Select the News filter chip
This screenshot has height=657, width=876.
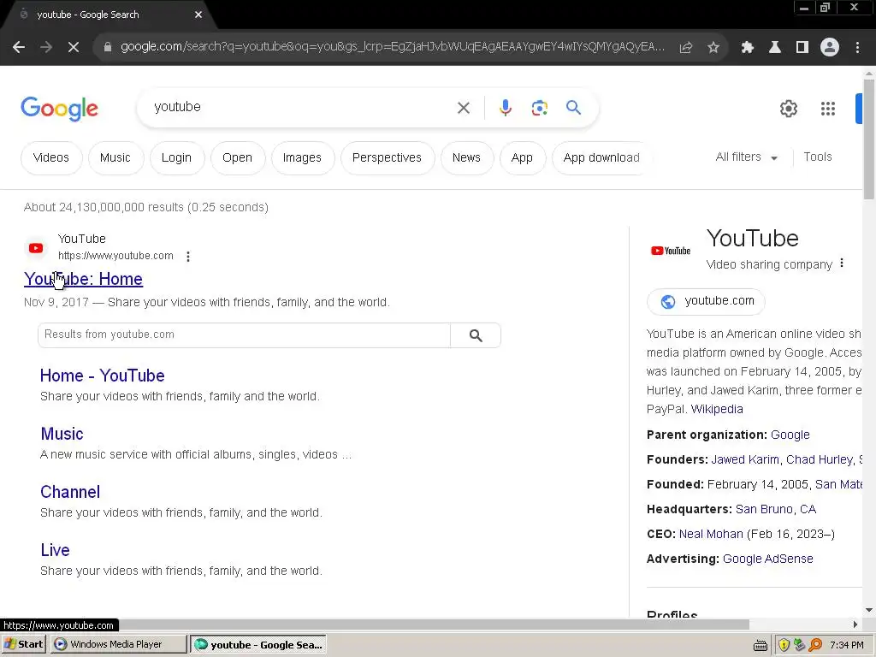466,158
